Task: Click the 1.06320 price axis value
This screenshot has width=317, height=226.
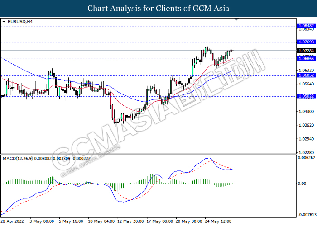Action: [x=306, y=70]
